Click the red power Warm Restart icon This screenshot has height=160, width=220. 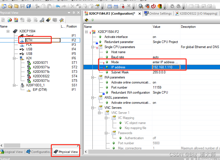pyautogui.click(x=153, y=6)
